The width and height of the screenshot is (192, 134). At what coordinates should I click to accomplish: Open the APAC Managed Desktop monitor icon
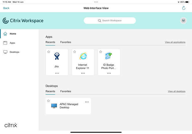[54, 106]
